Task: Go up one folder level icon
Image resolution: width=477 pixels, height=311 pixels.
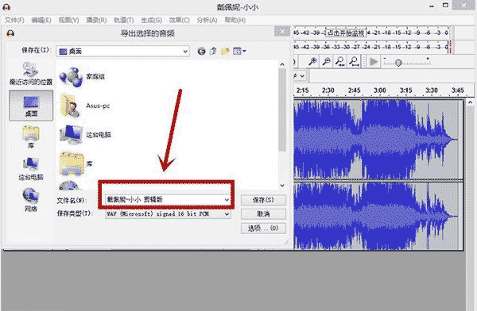Action: (x=213, y=52)
